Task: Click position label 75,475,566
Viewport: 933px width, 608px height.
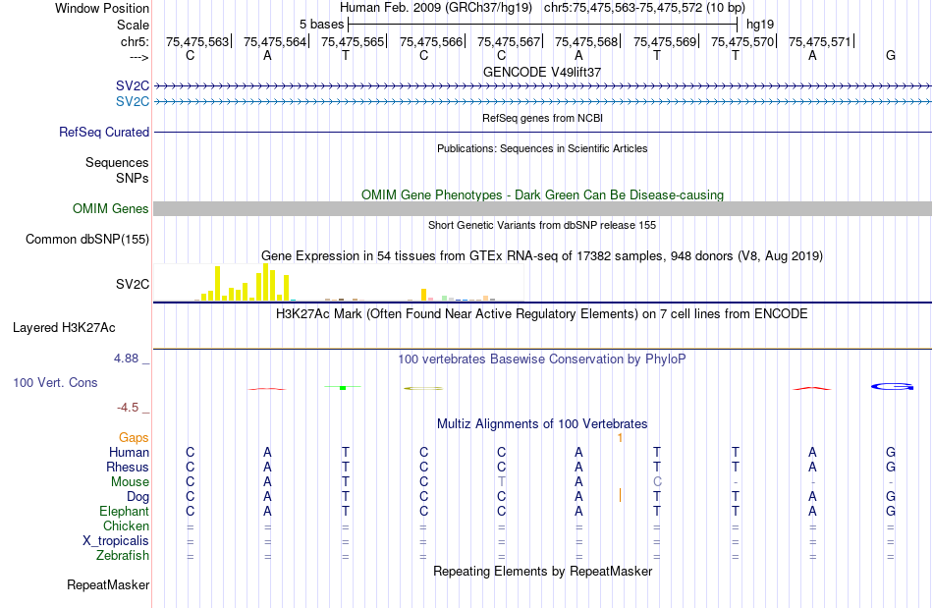Action: [431, 41]
